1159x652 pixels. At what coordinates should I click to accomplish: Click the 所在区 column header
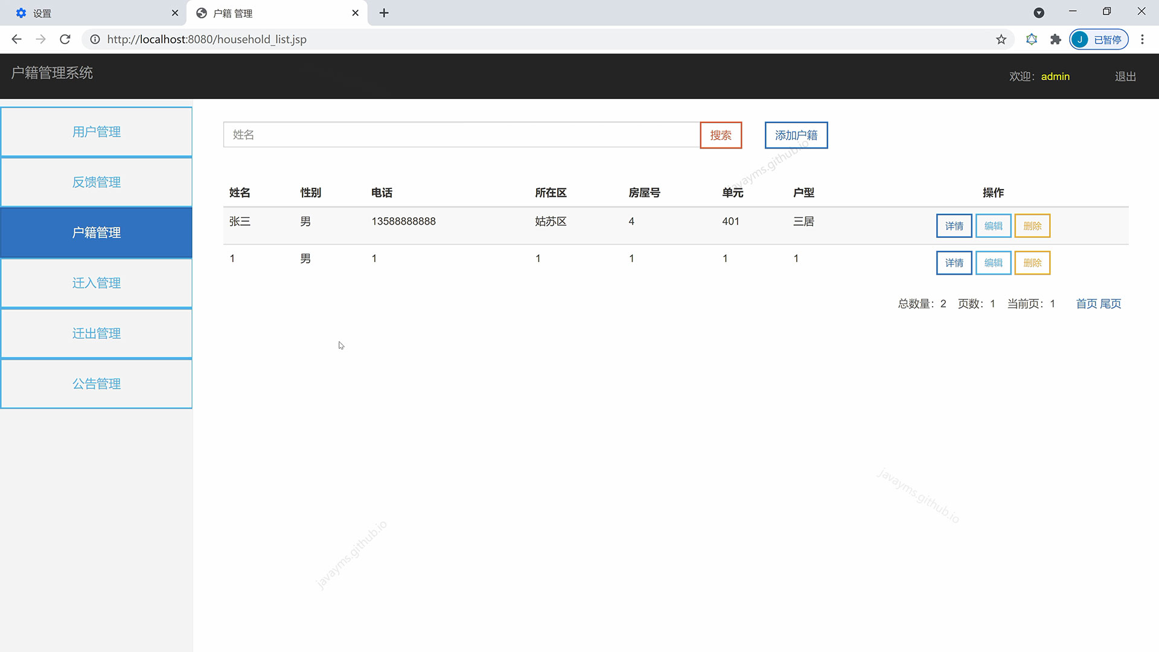551,193
